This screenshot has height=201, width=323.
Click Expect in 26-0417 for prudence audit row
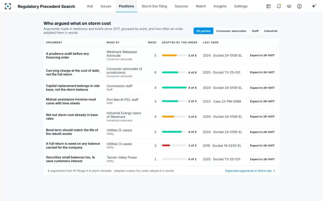(262, 55)
